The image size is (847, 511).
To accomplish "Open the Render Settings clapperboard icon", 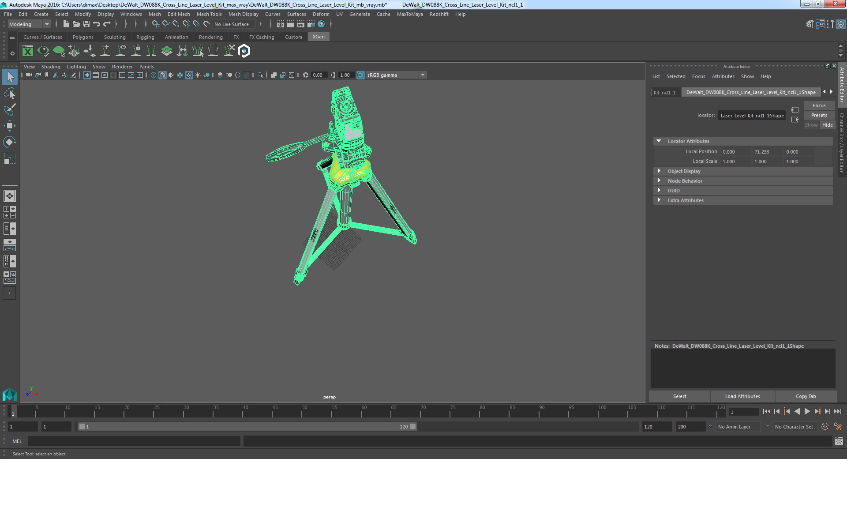I will (x=311, y=24).
